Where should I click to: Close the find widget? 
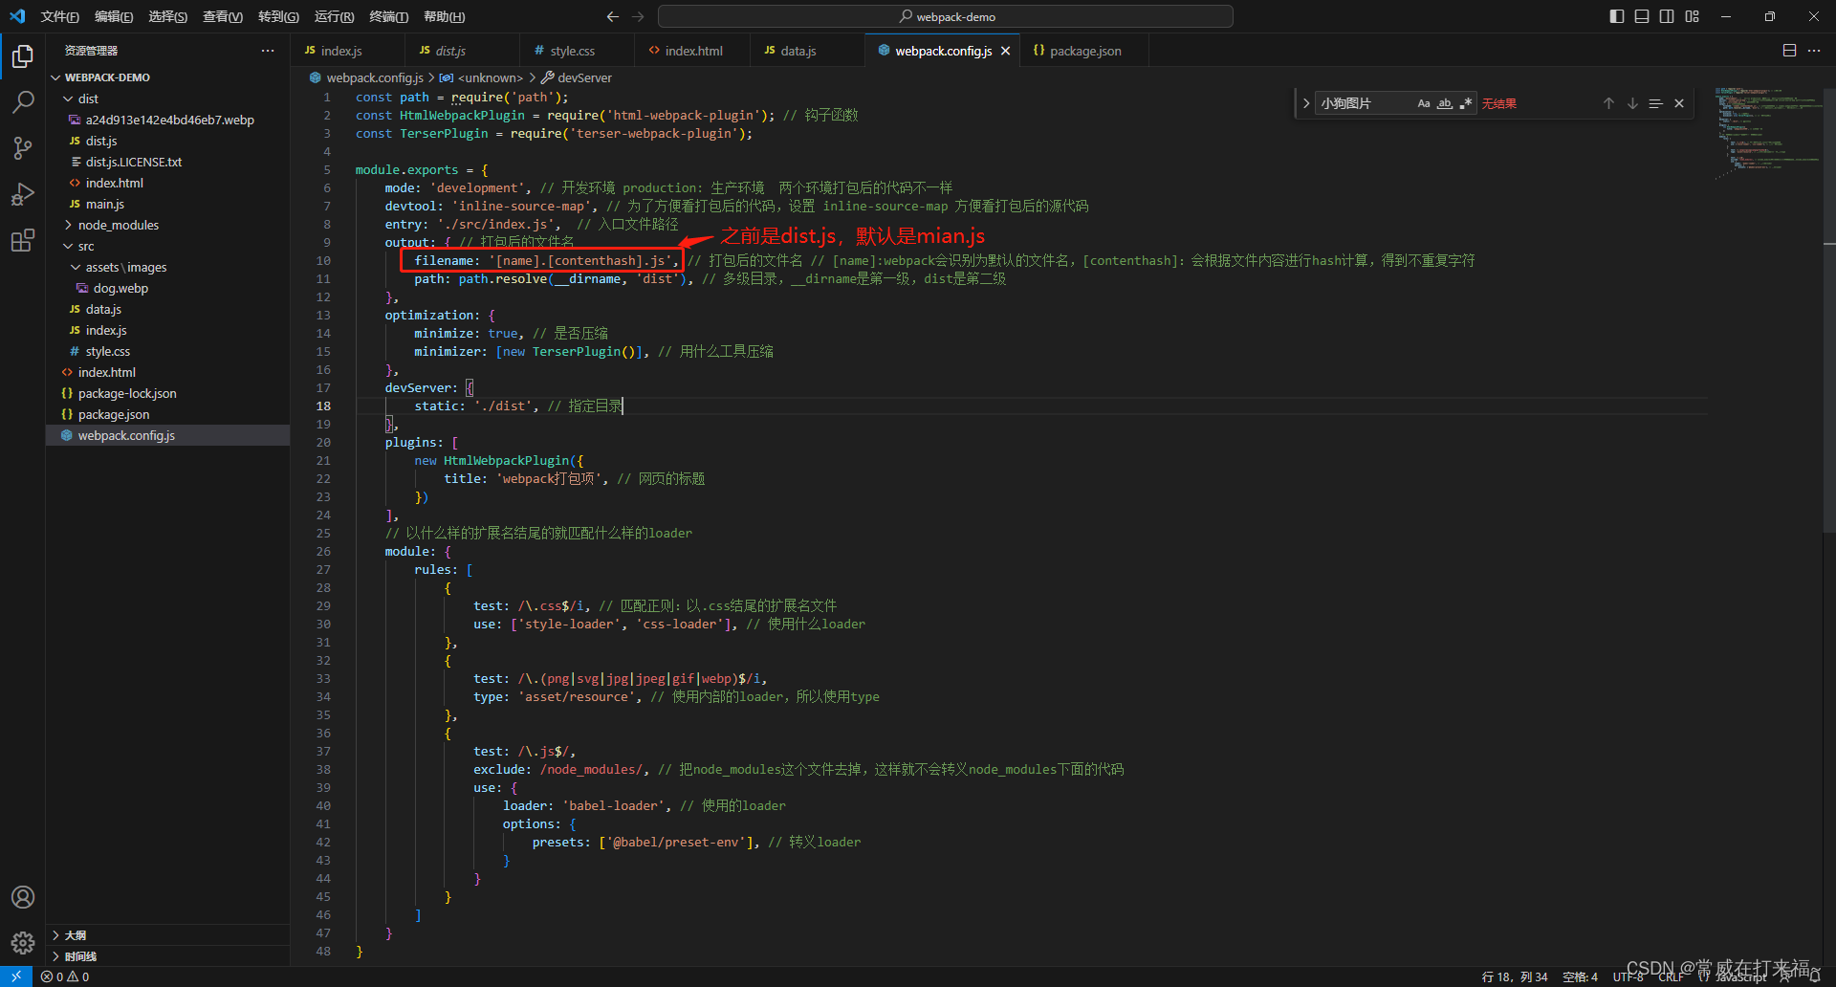click(1679, 103)
